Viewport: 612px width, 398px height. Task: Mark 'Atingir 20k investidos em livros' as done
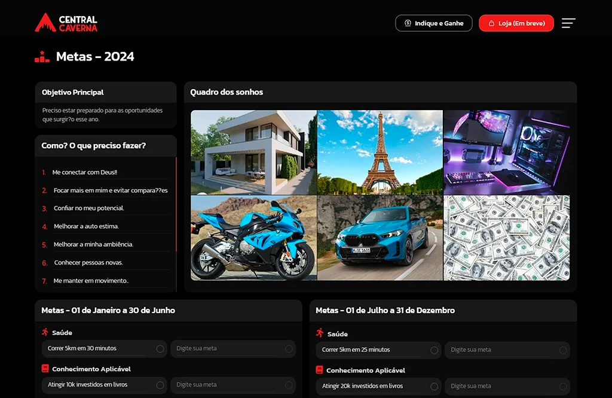[434, 387]
